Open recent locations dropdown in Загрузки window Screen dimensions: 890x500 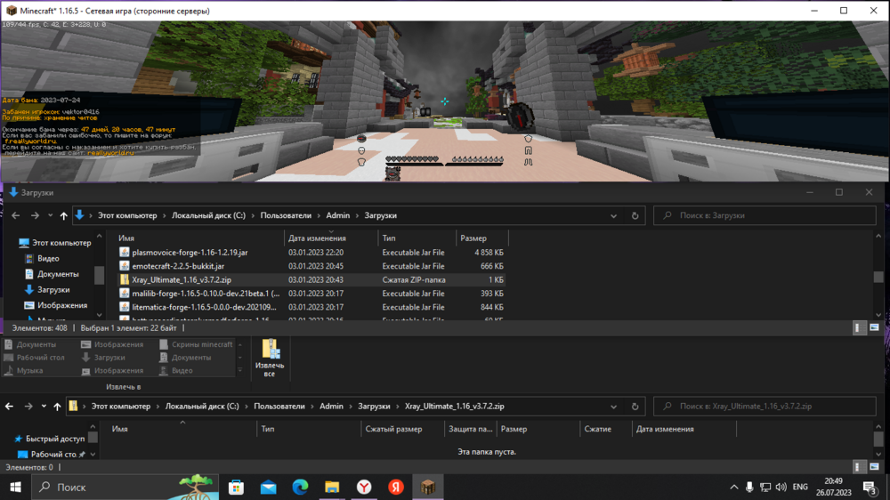tap(50, 215)
